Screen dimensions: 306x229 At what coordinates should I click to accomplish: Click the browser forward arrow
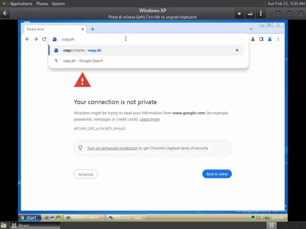click(36, 39)
